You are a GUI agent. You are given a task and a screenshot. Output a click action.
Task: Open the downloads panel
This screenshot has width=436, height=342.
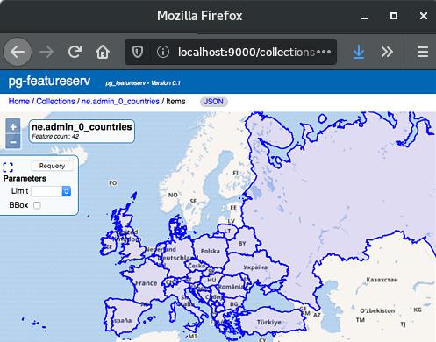point(359,52)
